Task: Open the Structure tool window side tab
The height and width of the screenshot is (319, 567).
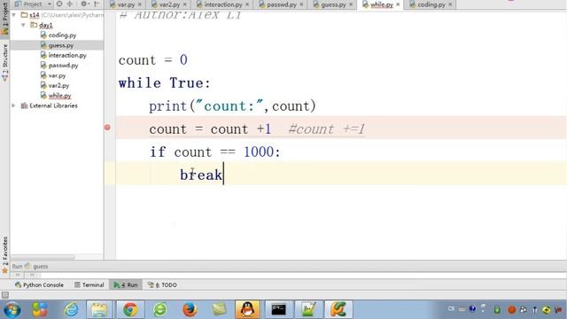Action: pos(4,62)
